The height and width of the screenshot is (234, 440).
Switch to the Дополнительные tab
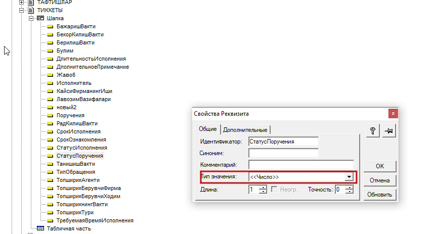pyautogui.click(x=245, y=129)
